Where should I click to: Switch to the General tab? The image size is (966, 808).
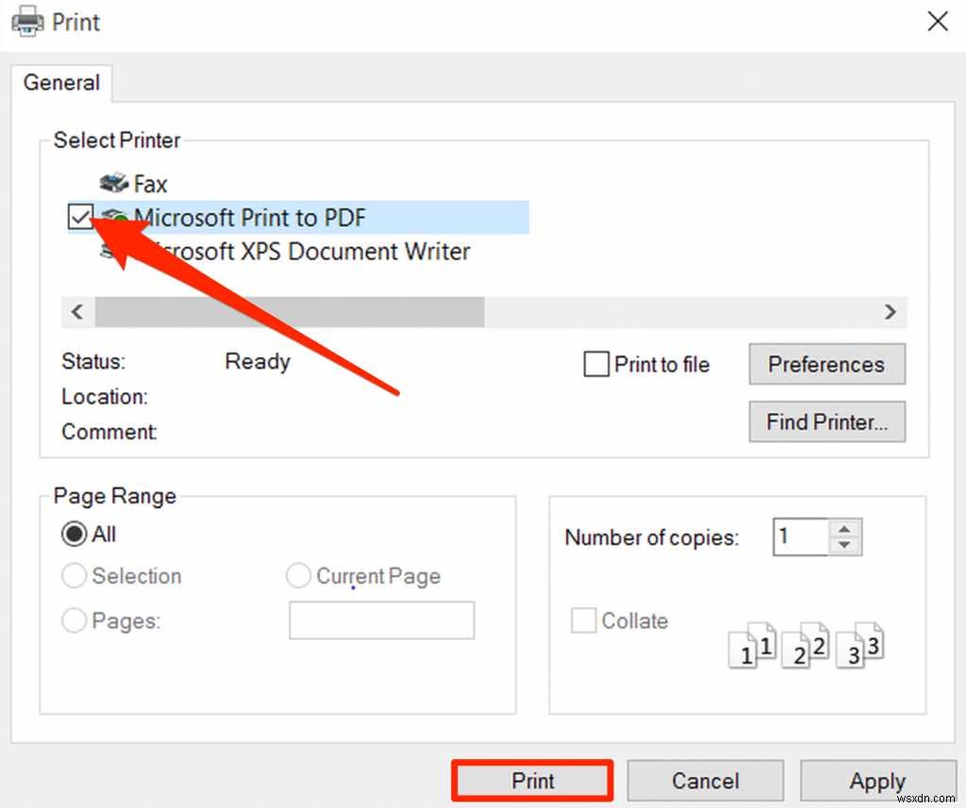pos(60,83)
